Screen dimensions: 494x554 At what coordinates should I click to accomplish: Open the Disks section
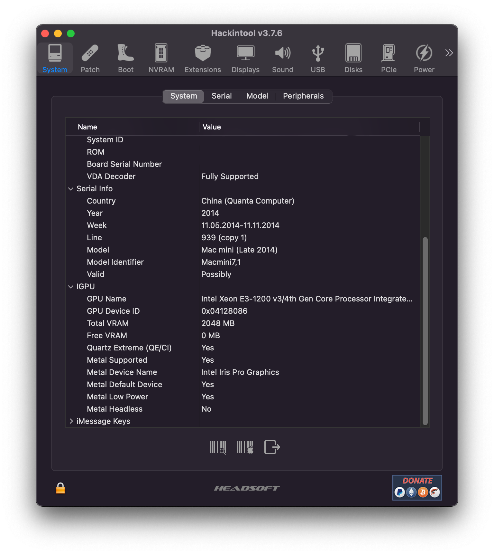pos(353,58)
